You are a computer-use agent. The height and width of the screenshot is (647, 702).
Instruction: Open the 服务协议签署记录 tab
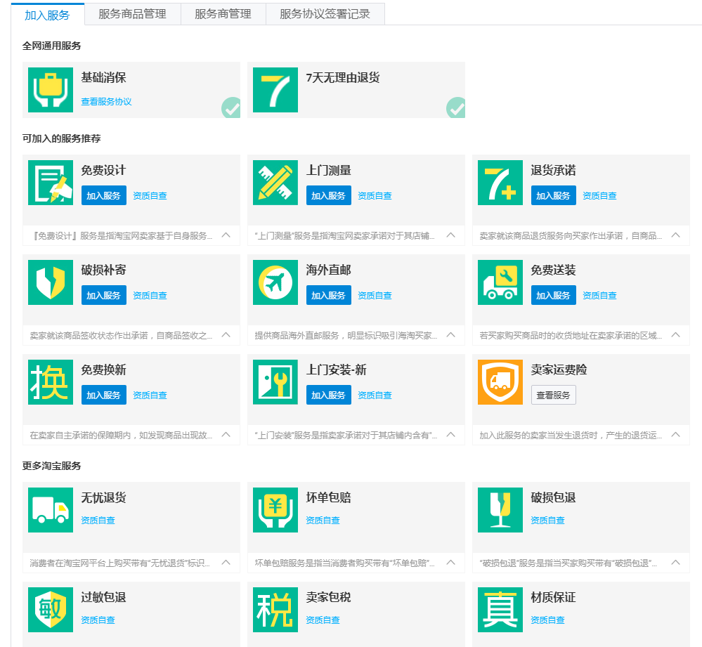(325, 14)
